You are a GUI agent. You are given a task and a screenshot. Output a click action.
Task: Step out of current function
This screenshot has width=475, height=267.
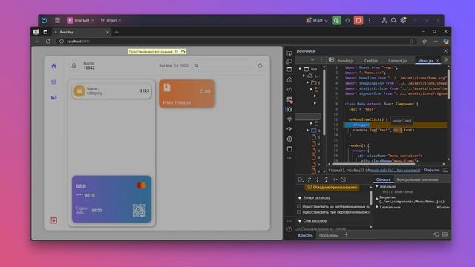pyautogui.click(x=326, y=179)
